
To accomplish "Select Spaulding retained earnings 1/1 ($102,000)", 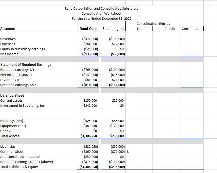I will (x=117, y=70).
